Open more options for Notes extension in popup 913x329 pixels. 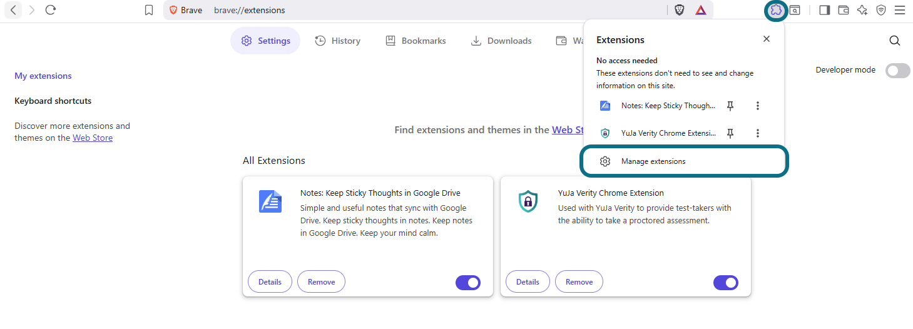758,106
